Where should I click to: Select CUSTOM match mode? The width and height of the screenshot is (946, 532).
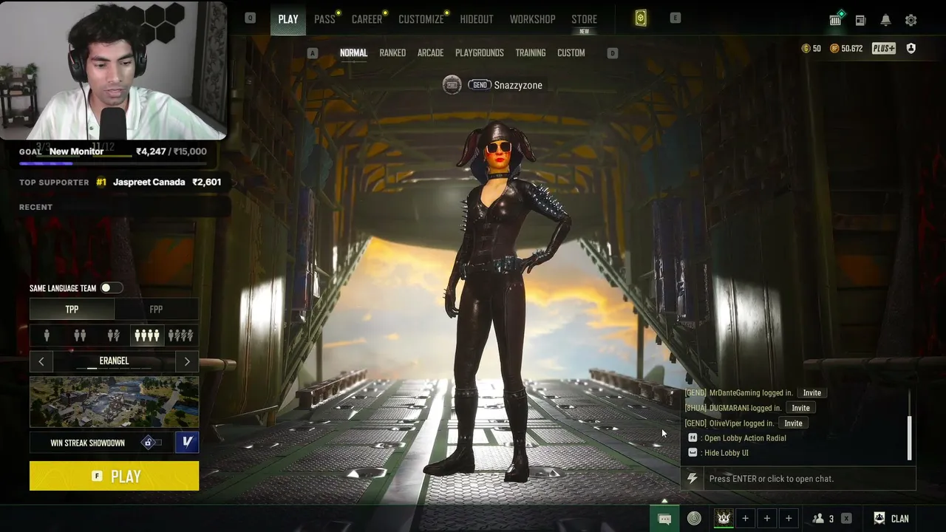point(571,53)
